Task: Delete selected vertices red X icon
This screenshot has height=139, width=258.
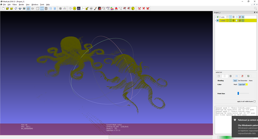Action: pos(140,8)
